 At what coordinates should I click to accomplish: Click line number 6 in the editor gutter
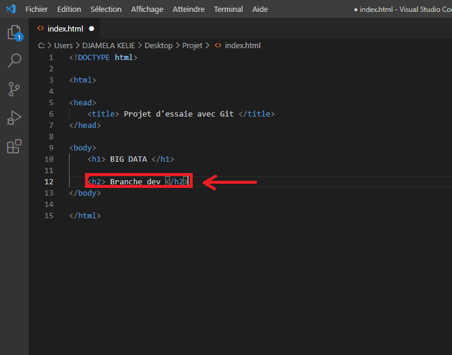click(x=51, y=114)
